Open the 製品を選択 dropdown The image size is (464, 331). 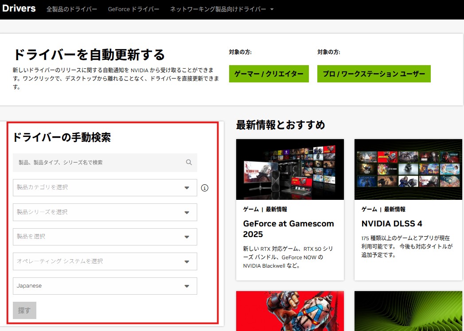coord(105,237)
